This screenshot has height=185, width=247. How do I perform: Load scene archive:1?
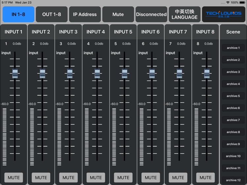[233, 48]
